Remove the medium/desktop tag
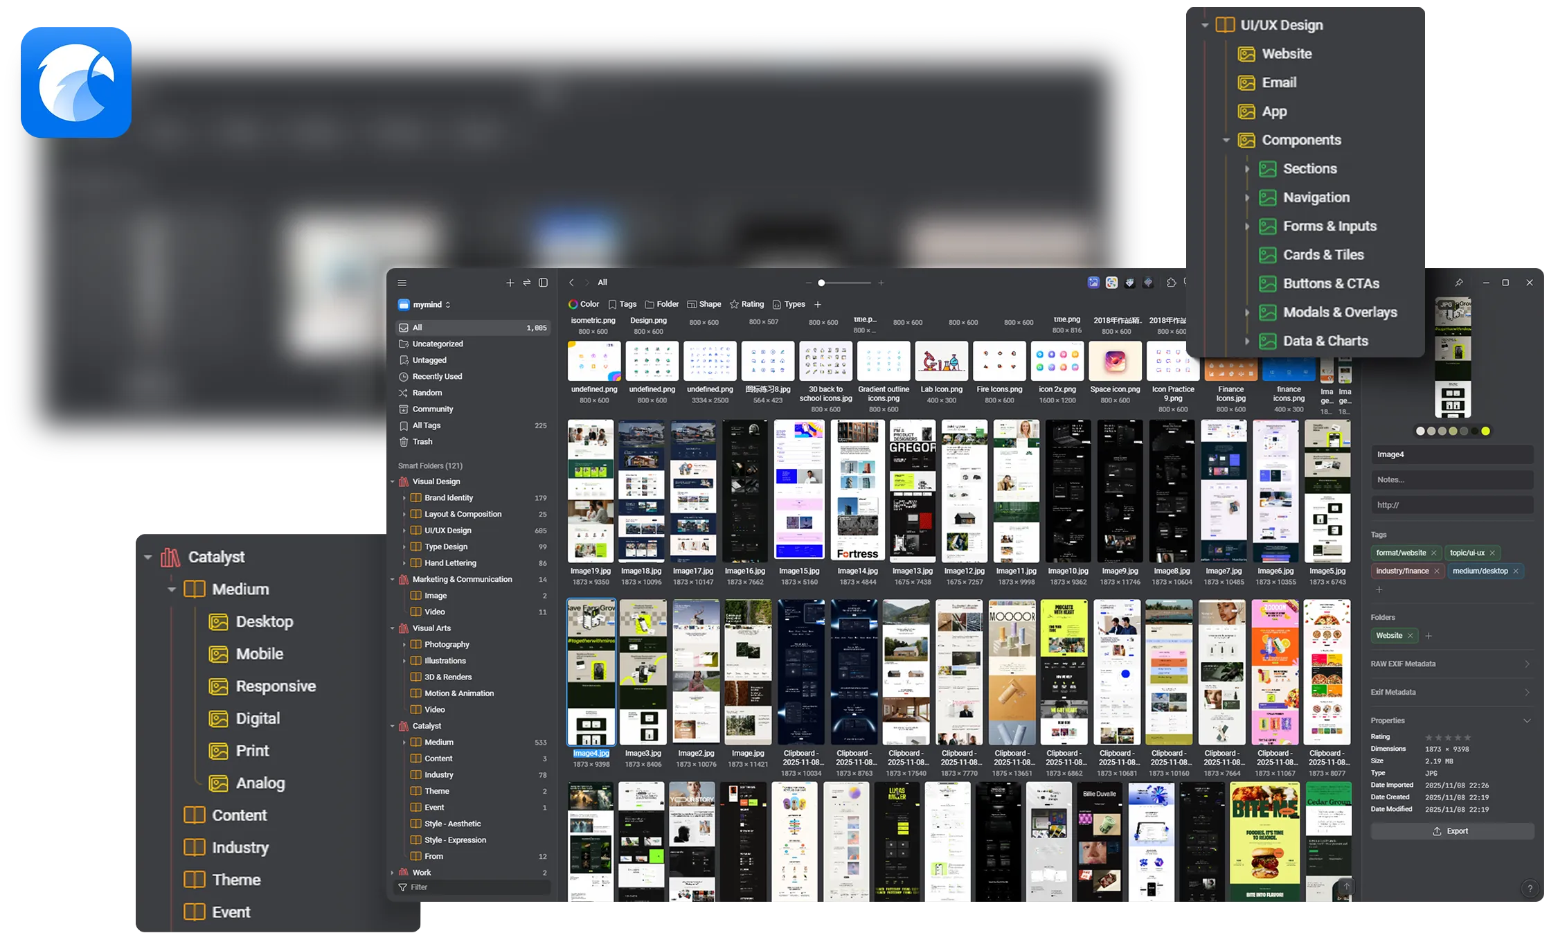1558x942 pixels. point(1516,571)
